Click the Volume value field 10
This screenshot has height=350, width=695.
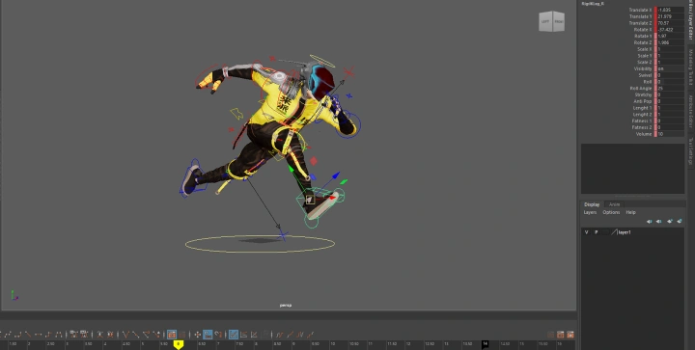pos(671,134)
